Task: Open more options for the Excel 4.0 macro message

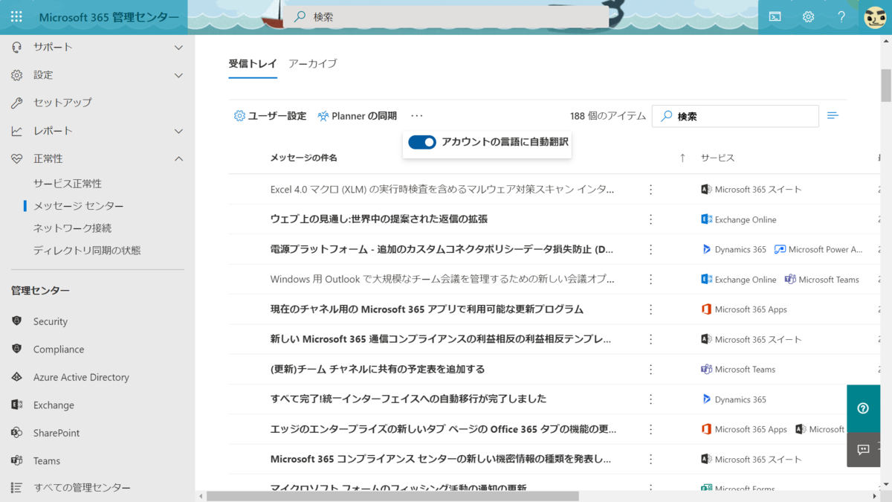Action: coord(650,190)
